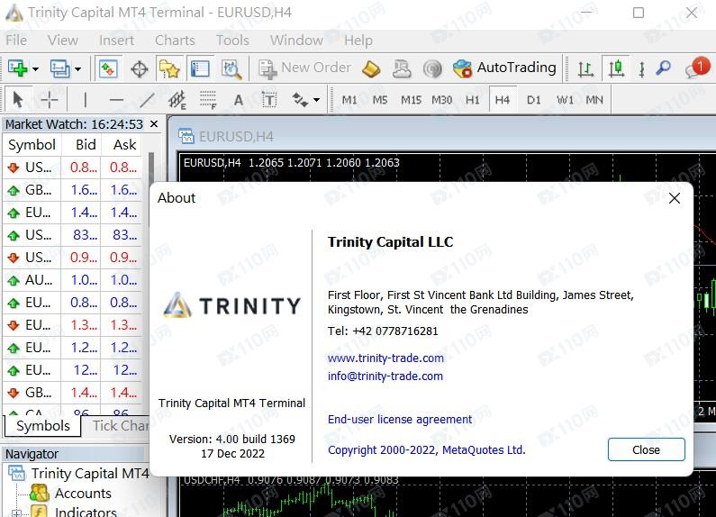Select the Trendline drawing tool
Viewport: 716px width, 517px height.
pyautogui.click(x=147, y=100)
